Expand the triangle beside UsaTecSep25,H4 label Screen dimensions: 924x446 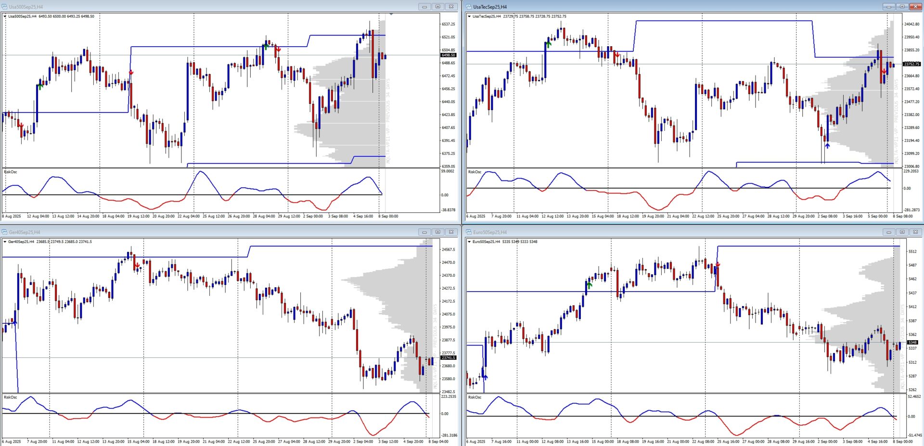point(469,16)
